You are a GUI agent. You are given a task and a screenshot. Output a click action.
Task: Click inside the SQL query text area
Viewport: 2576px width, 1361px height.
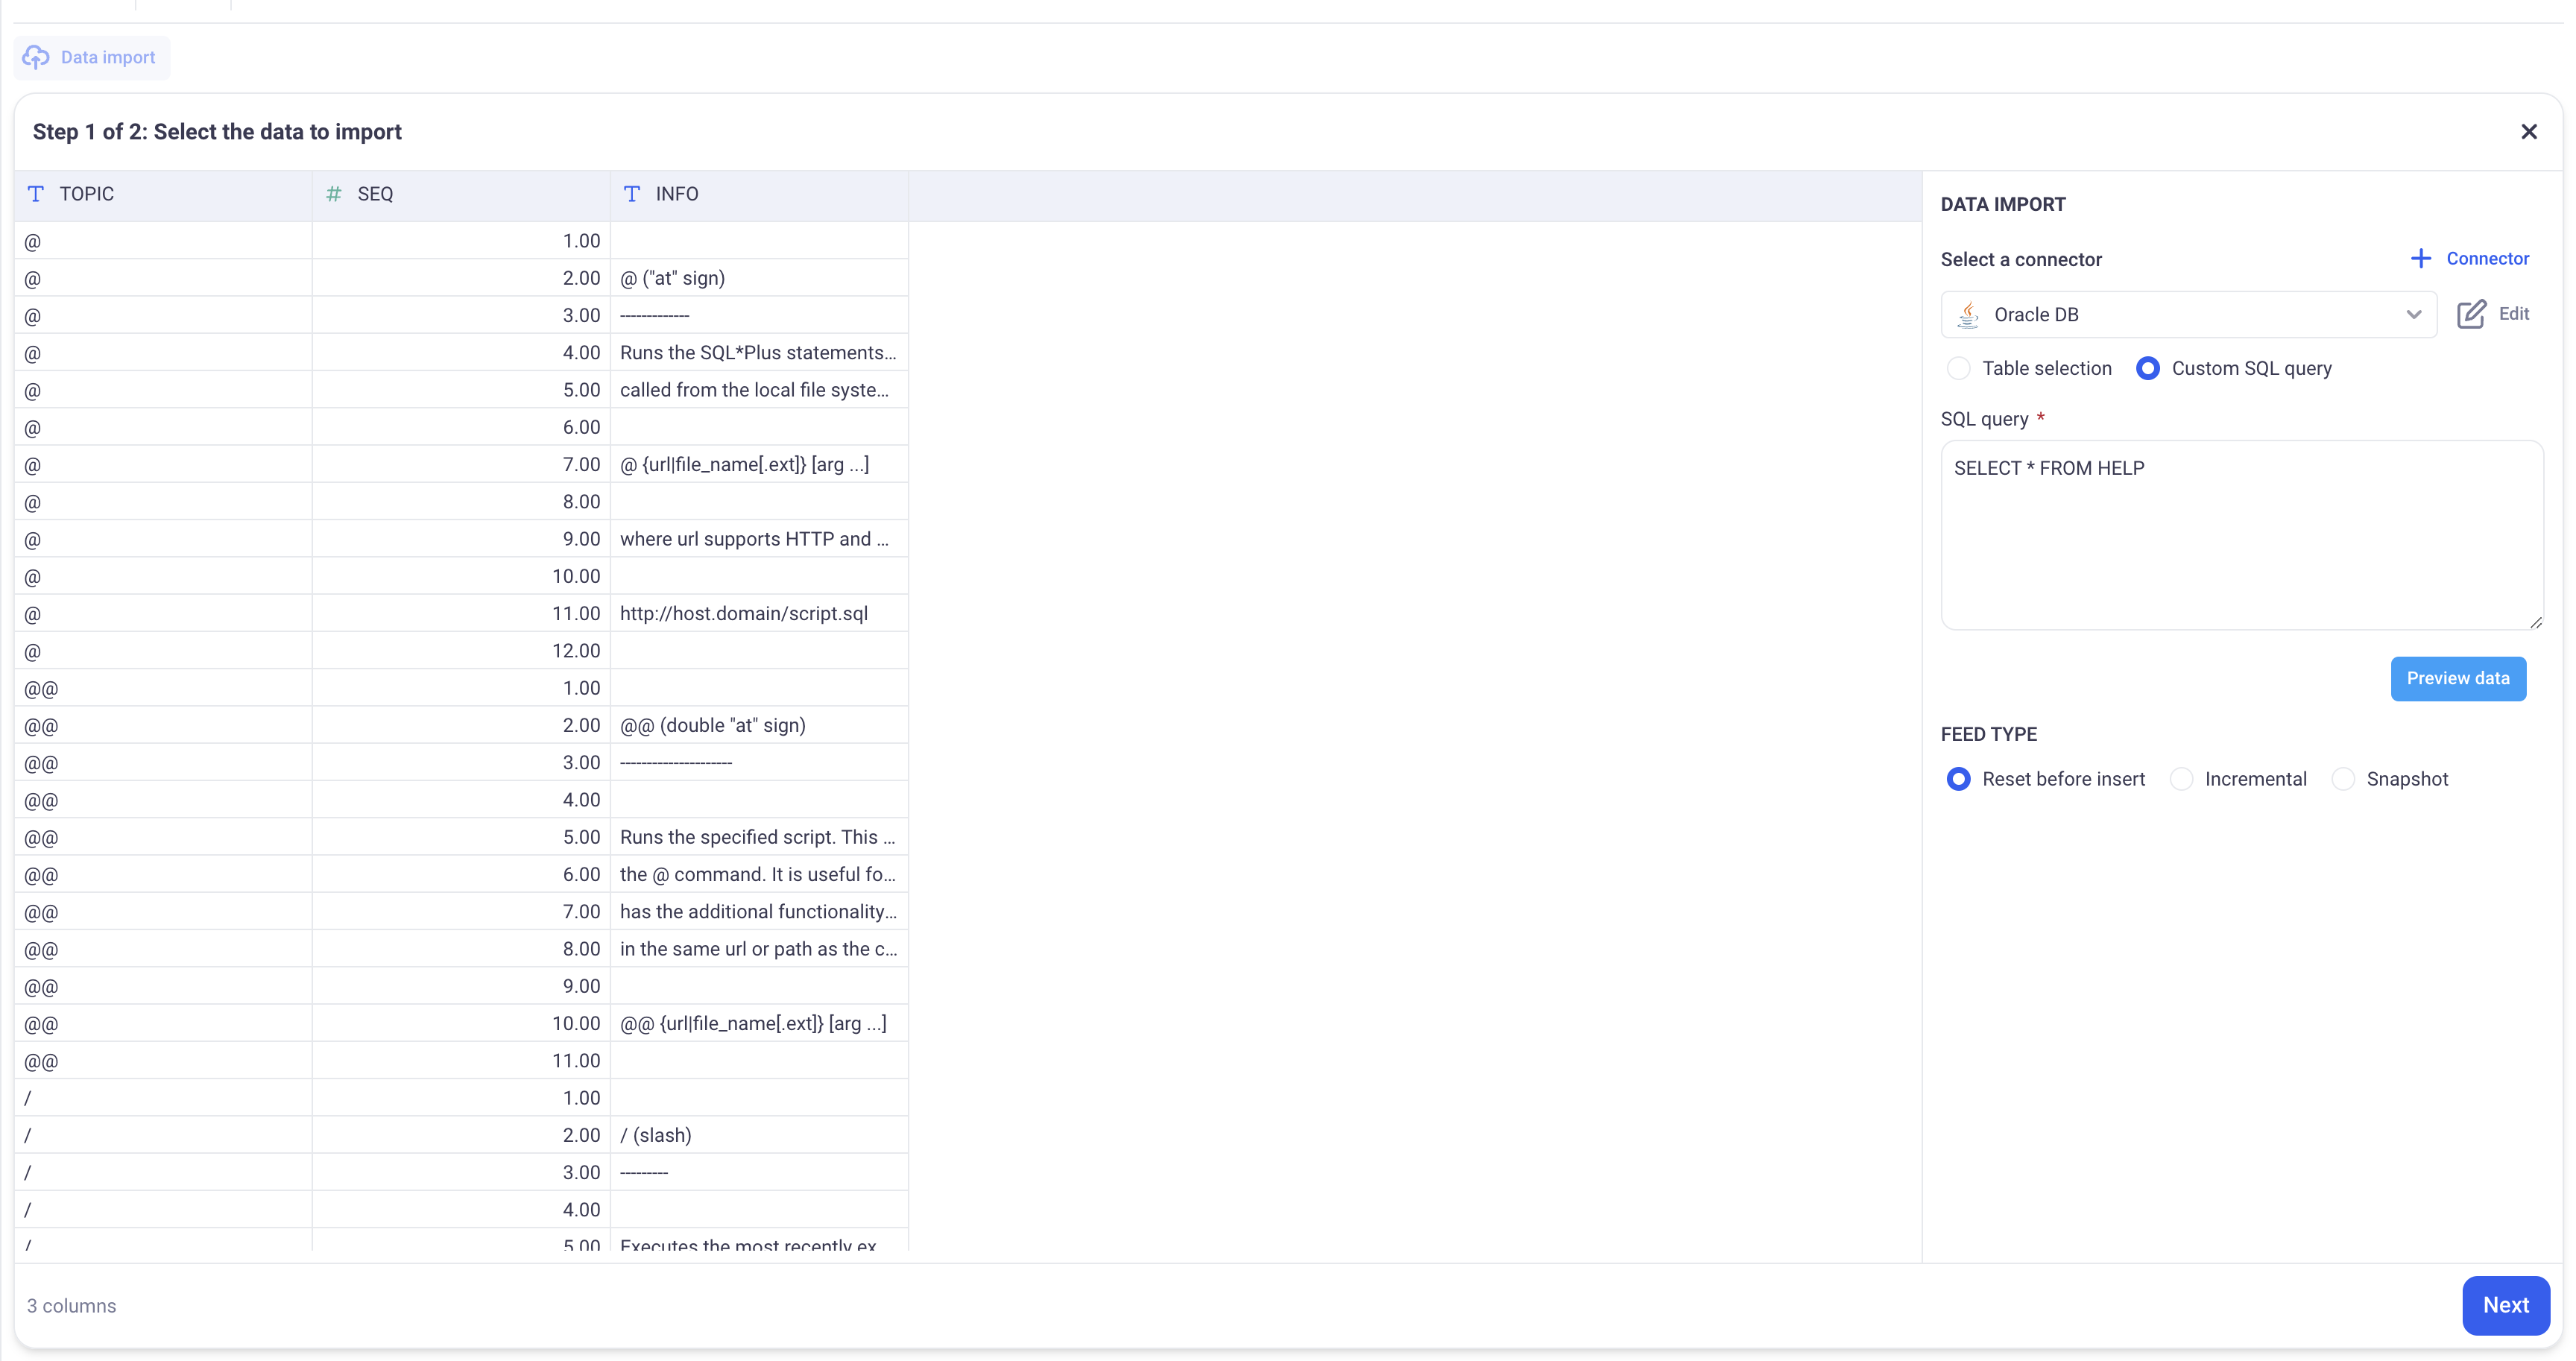tap(2240, 540)
